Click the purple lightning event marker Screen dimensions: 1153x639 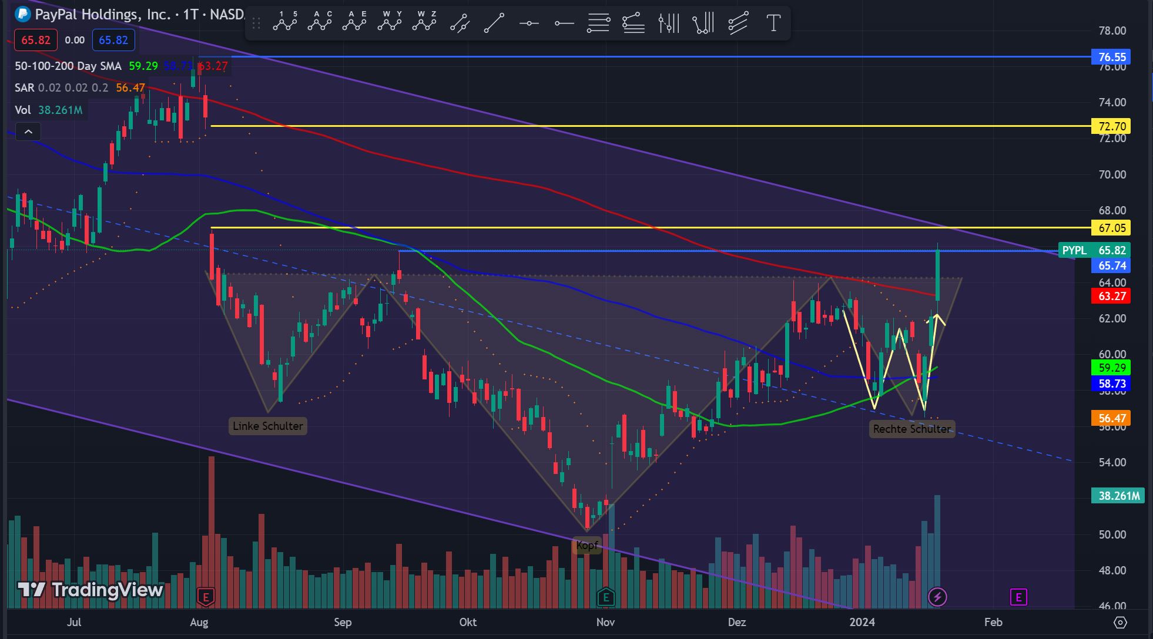point(937,597)
